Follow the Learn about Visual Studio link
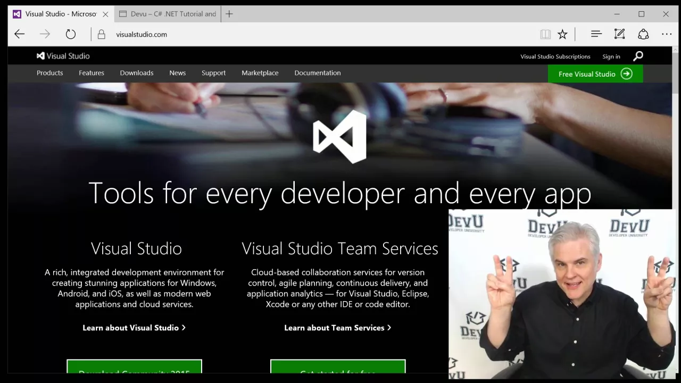Image resolution: width=681 pixels, height=383 pixels. tap(134, 328)
